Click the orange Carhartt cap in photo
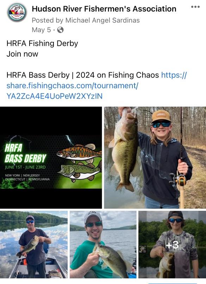206x284 pixels. pos(161,116)
